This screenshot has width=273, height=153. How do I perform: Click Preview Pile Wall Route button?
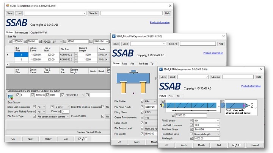tap(89, 132)
